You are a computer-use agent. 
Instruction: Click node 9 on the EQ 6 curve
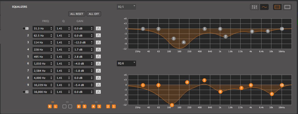(x=272, y=94)
